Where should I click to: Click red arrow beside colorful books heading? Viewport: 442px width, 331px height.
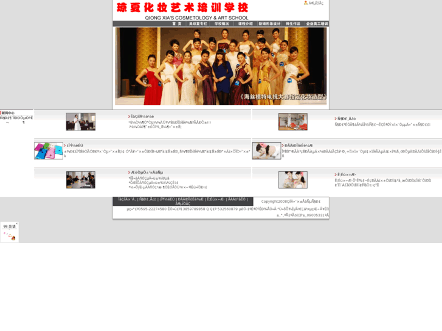pyautogui.click(x=64, y=145)
